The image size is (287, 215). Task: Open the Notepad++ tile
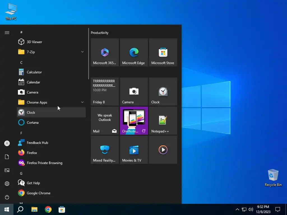coord(163,121)
